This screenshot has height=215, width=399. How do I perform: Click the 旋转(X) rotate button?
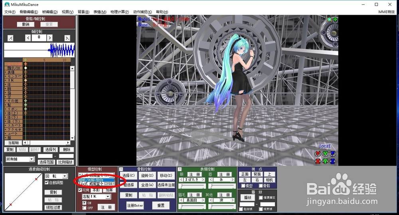pos(147,176)
